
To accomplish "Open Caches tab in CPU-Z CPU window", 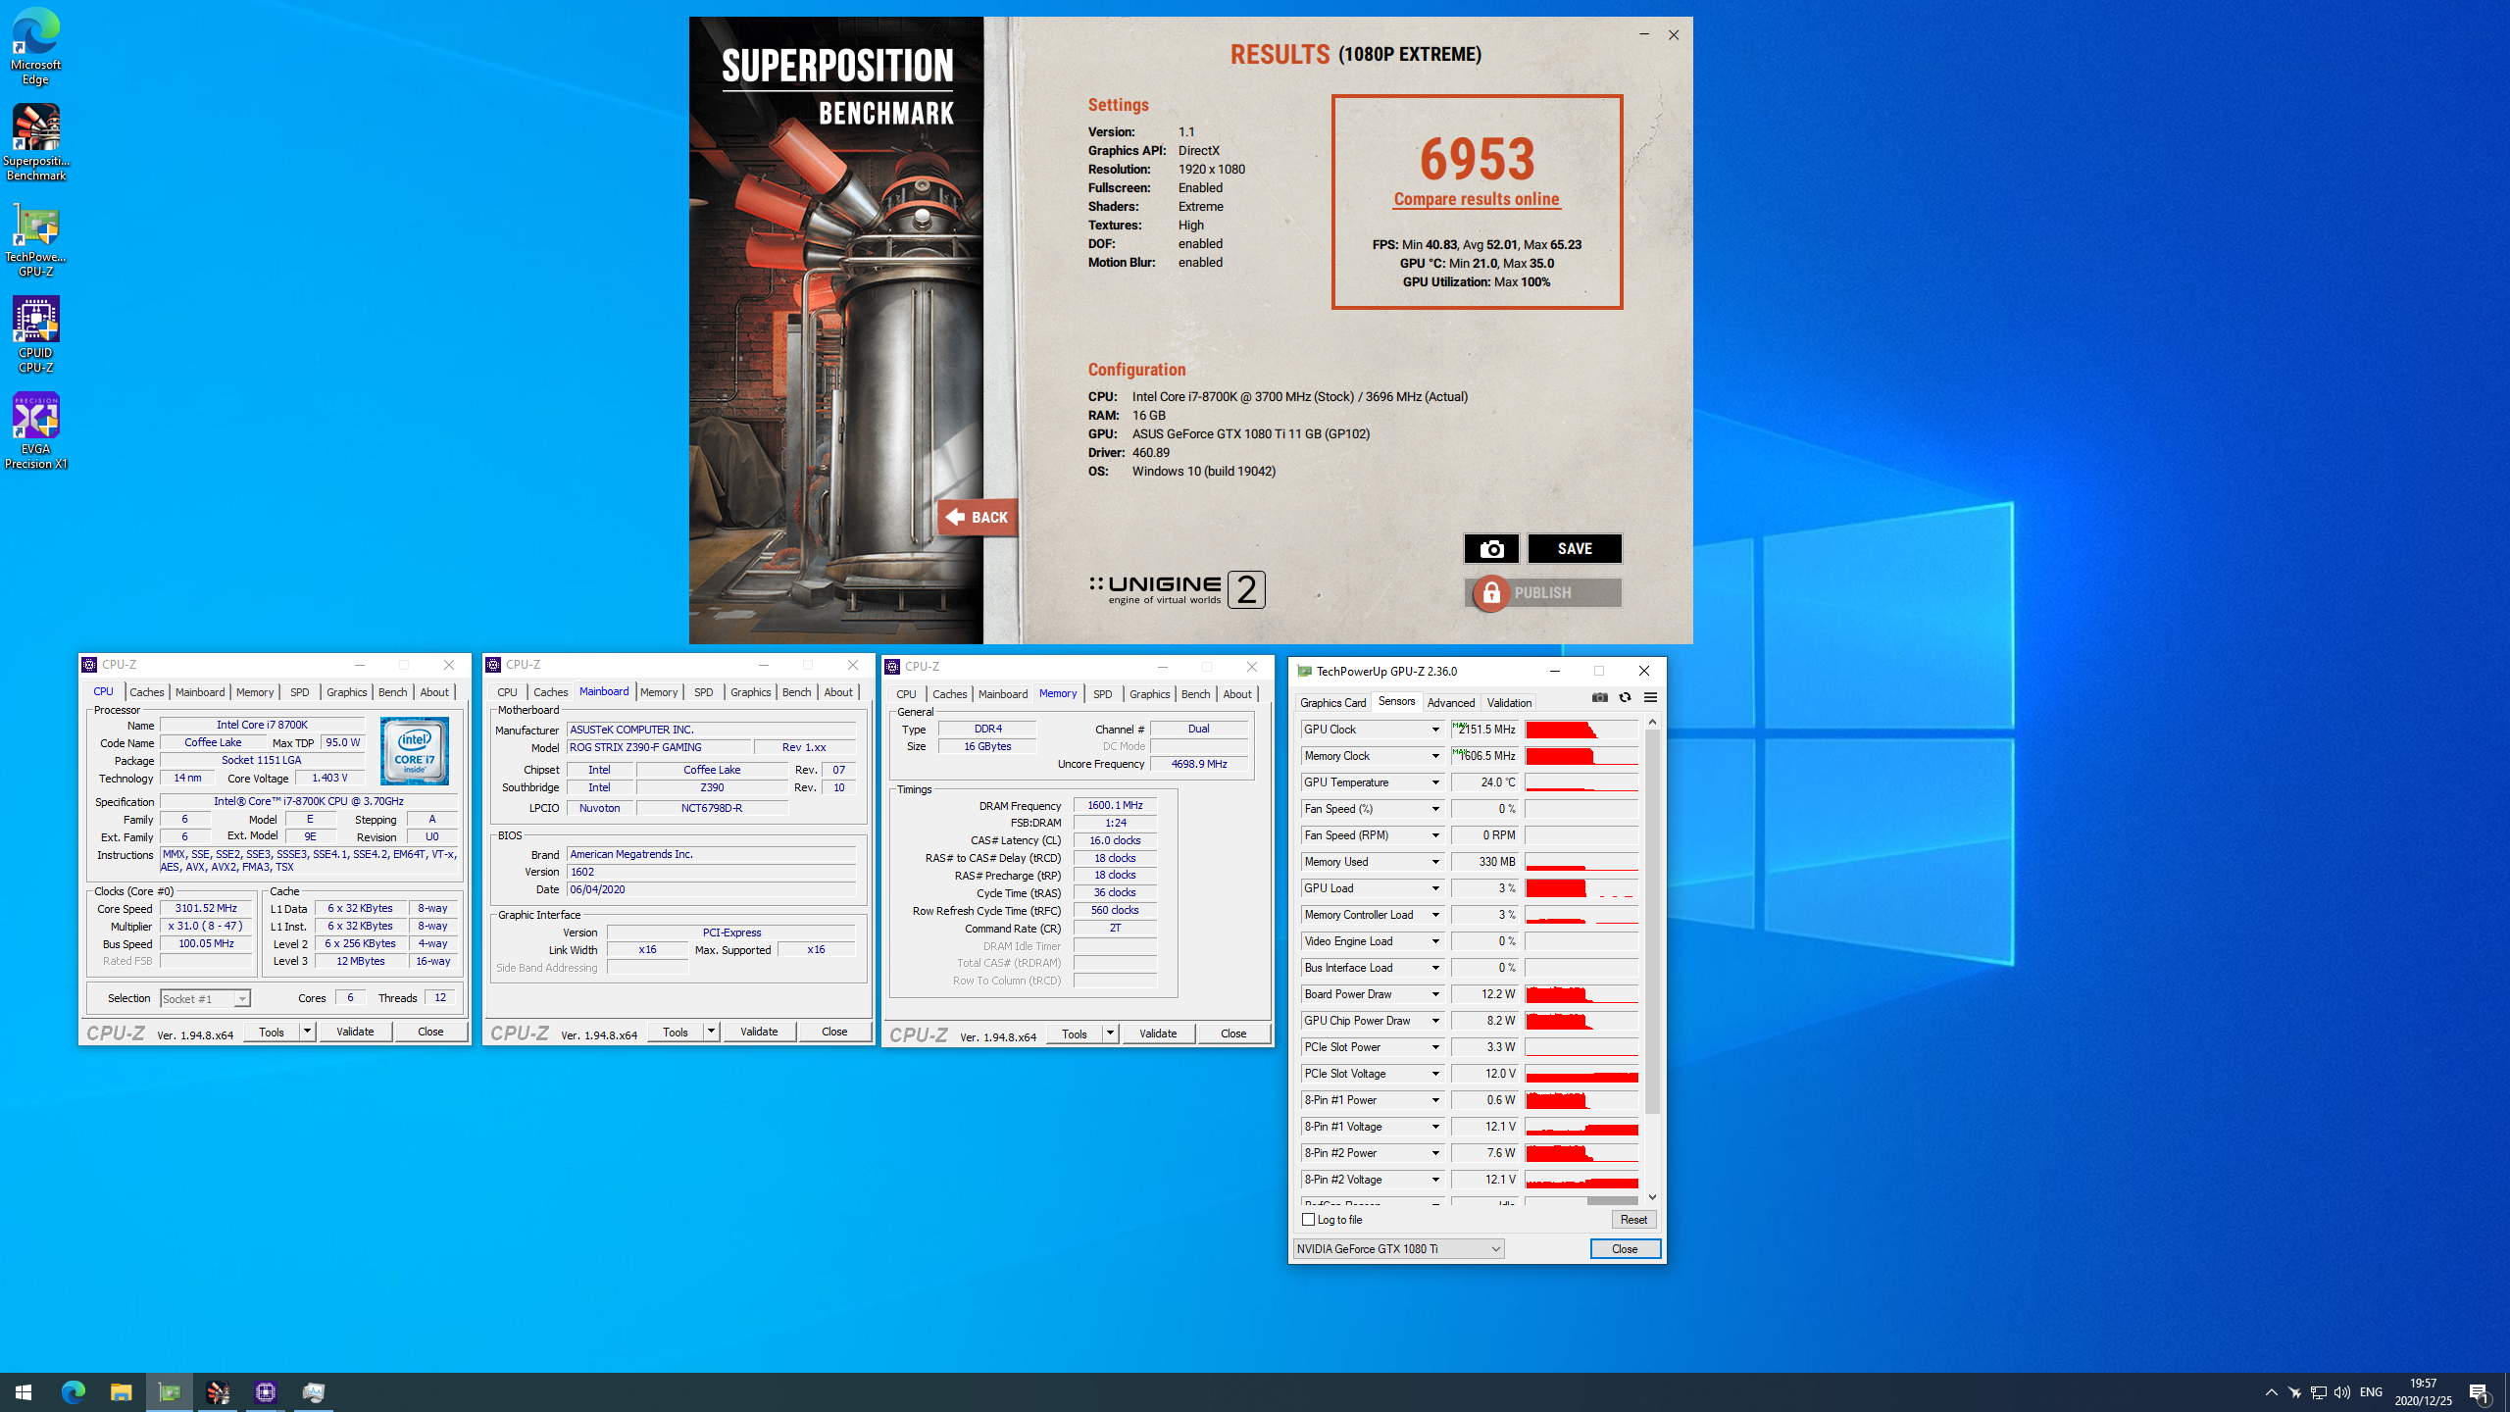I will click(147, 691).
